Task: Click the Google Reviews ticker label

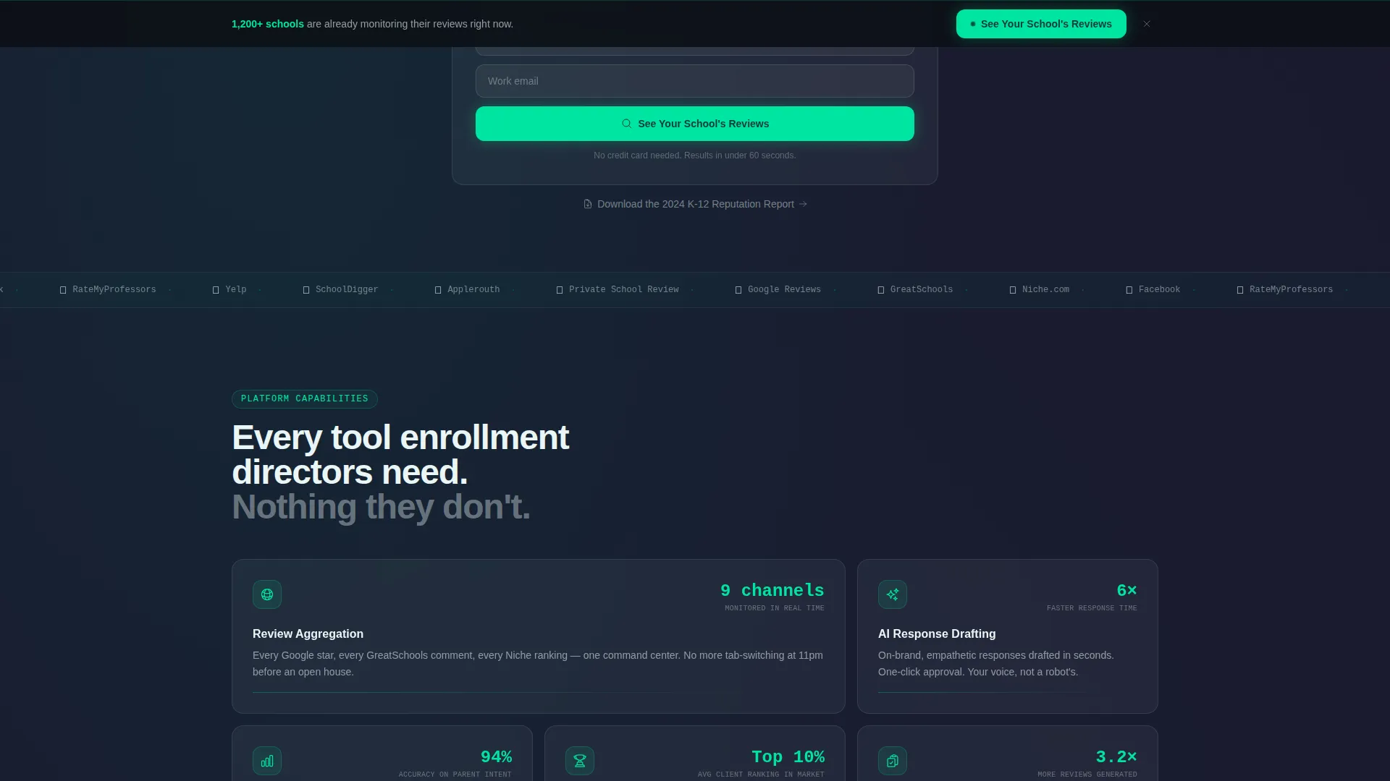Action: [x=784, y=289]
